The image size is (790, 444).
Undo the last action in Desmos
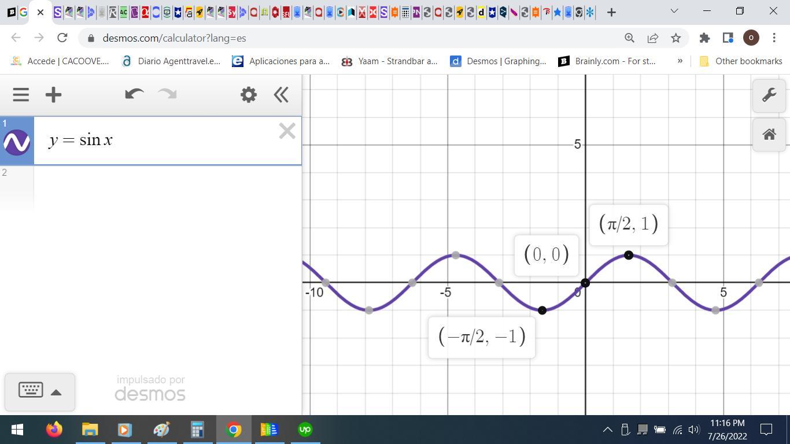134,95
